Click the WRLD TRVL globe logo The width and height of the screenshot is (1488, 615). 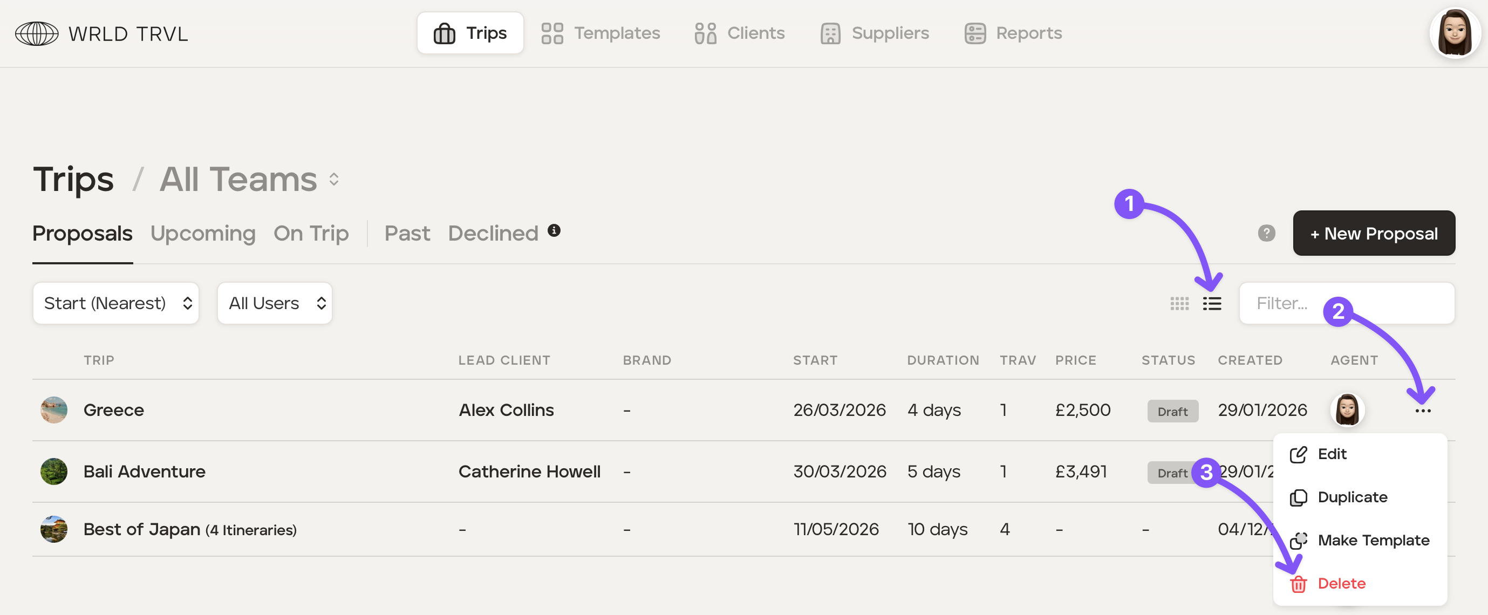coord(36,33)
